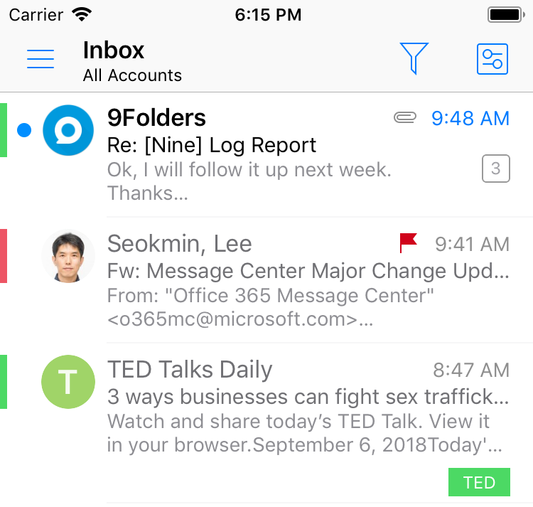Toggle the red flag on Seokmin's email
Viewport: 533px width, 507px height.
coord(408,242)
